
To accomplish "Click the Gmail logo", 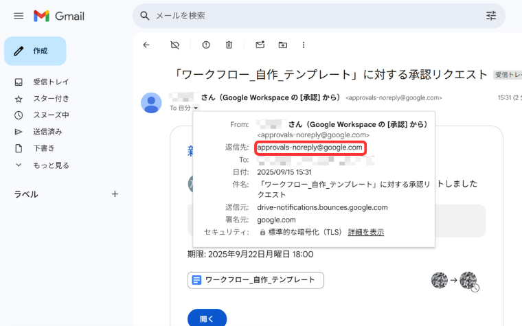I will tap(59, 16).
